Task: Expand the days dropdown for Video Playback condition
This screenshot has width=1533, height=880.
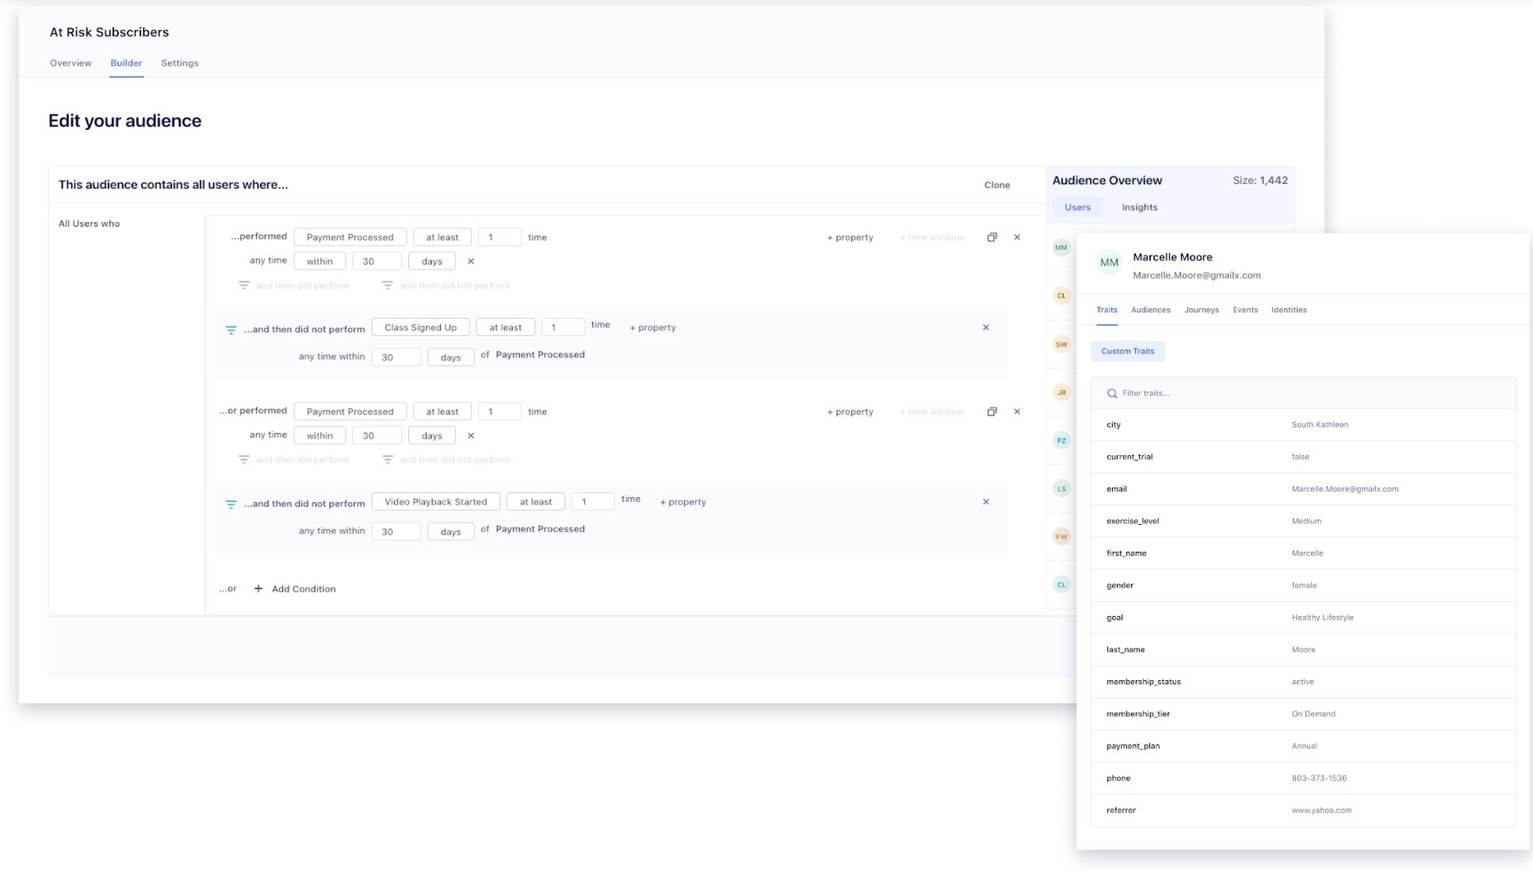Action: click(x=451, y=530)
